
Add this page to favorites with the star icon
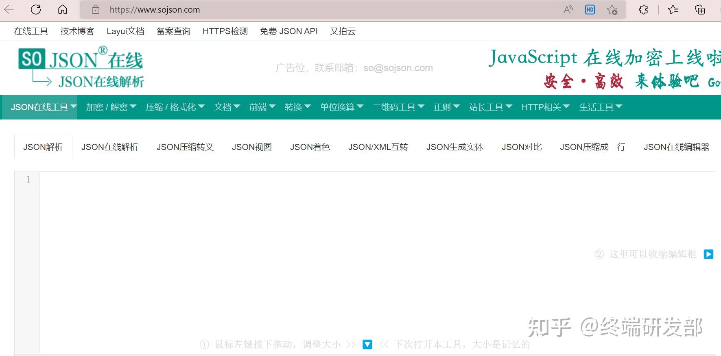[612, 10]
